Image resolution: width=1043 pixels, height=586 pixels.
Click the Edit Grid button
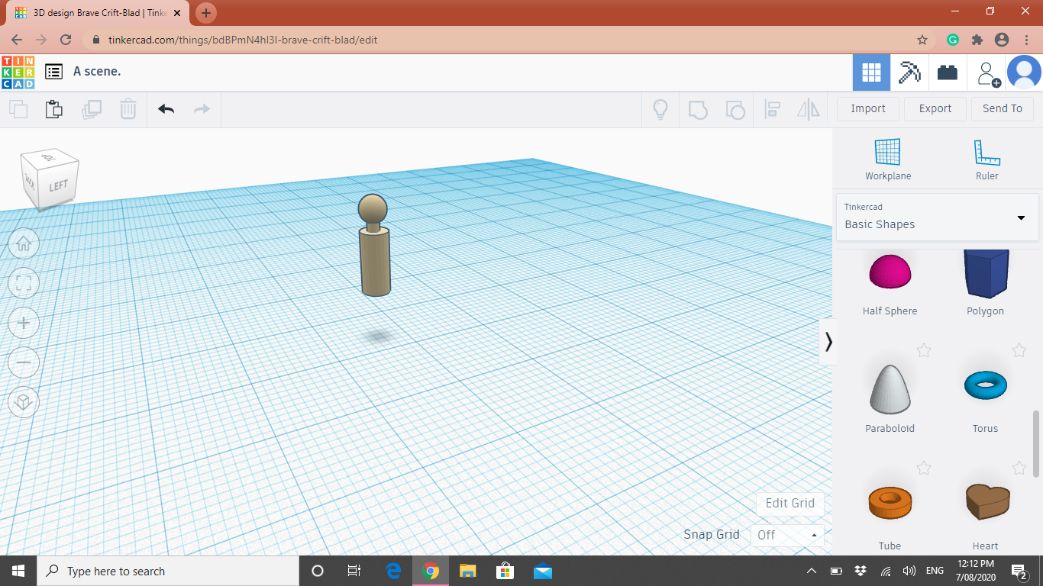(x=790, y=503)
